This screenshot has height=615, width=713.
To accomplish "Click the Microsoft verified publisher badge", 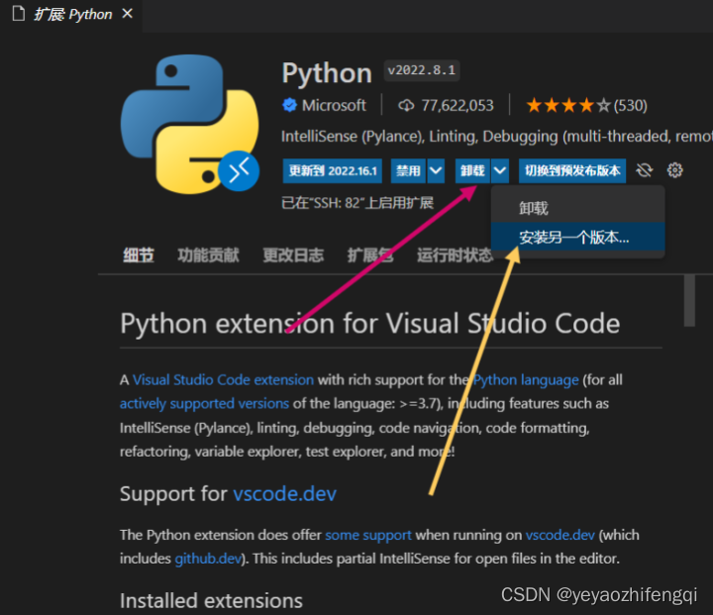I will (289, 105).
